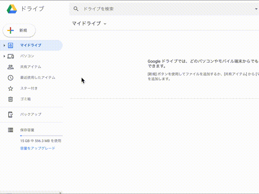Expand the パソコン tree arrow
Viewport: 259px width, 194px height.
(x=4, y=56)
